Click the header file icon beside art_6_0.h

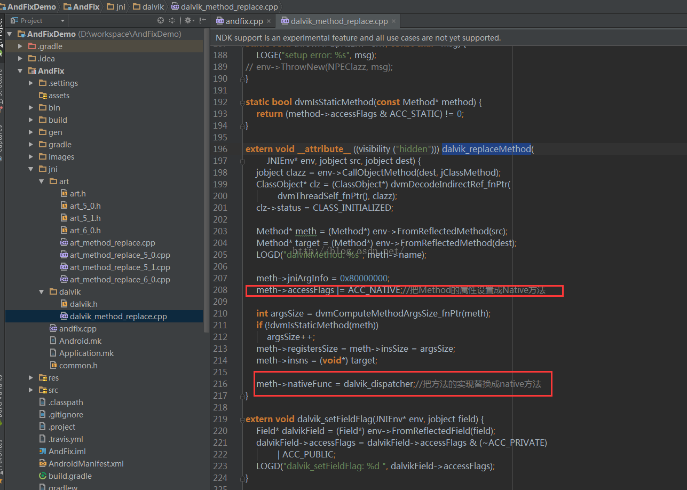point(64,231)
